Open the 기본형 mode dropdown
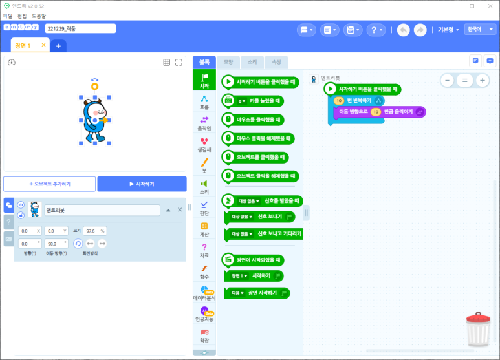500x360 pixels. coord(448,30)
